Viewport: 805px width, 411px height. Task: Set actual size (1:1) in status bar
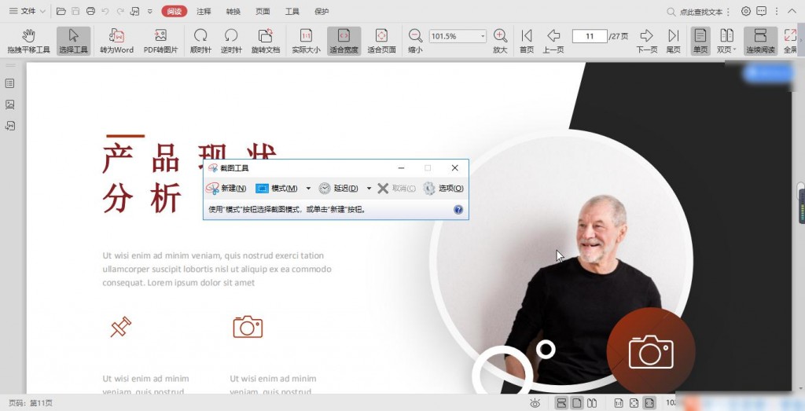pos(619,403)
